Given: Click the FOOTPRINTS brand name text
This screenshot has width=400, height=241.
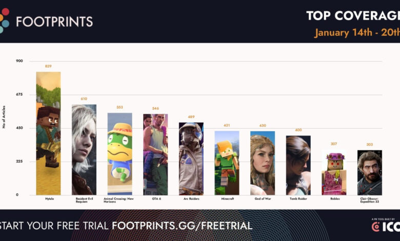Looking at the screenshot, I should (54, 21).
